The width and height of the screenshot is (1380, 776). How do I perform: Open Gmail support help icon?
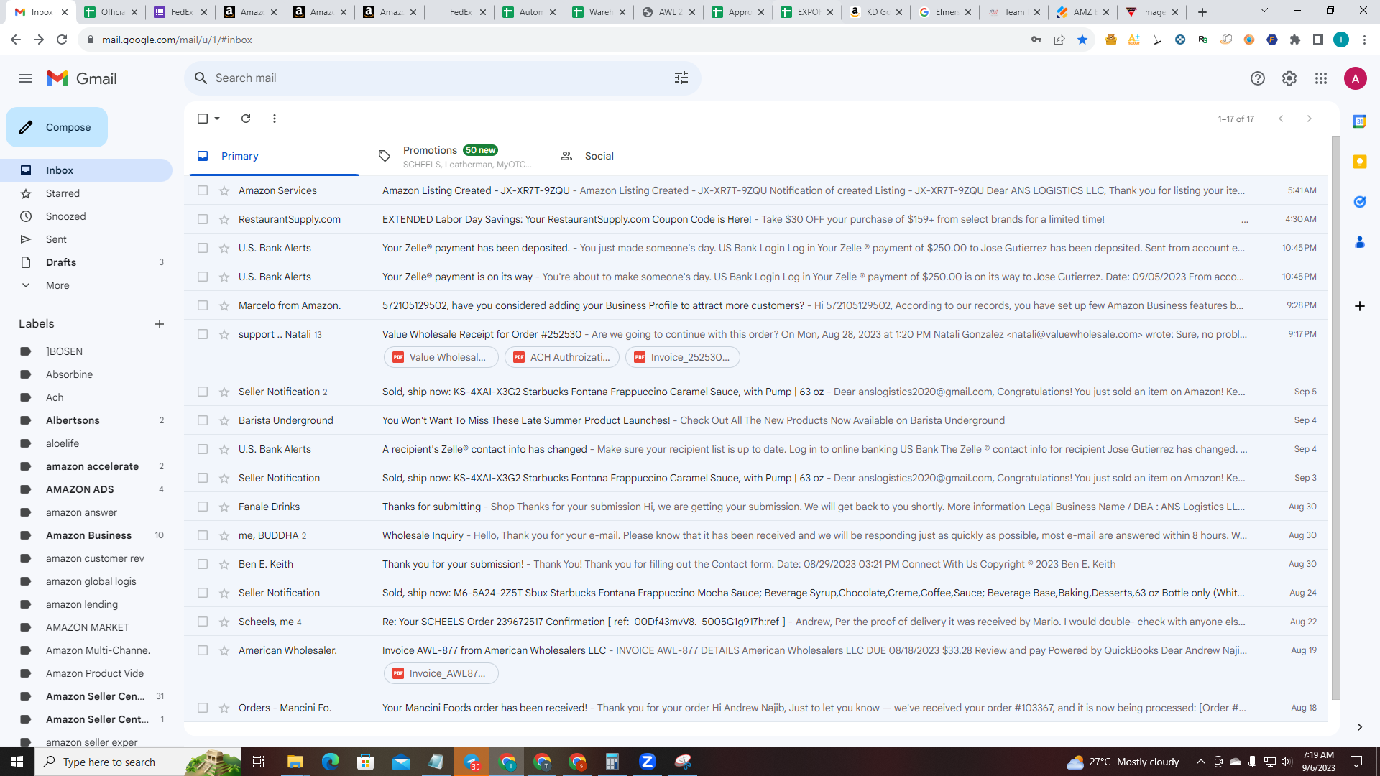[1257, 78]
